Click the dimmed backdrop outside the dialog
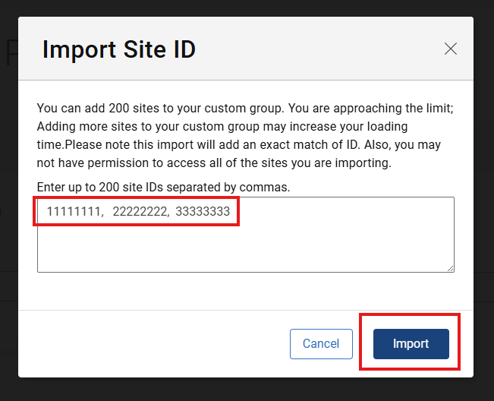Image resolution: width=494 pixels, height=401 pixels. coord(483,228)
